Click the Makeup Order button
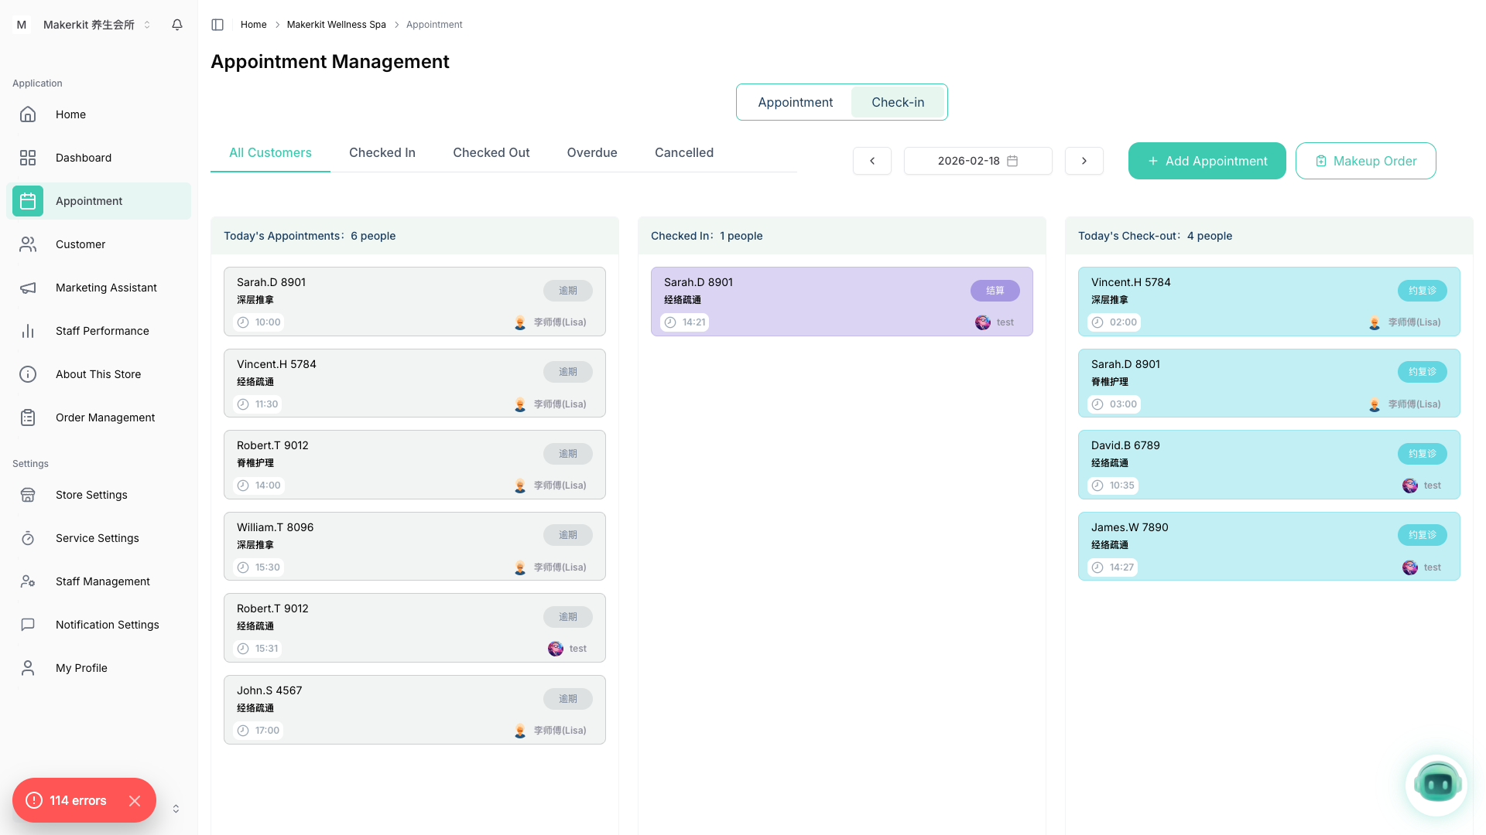The image size is (1486, 835). click(x=1365, y=161)
